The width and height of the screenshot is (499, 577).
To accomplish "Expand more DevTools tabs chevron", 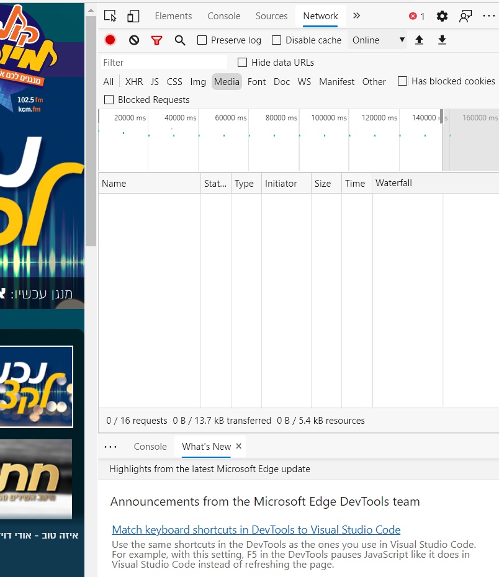I will click(x=356, y=16).
